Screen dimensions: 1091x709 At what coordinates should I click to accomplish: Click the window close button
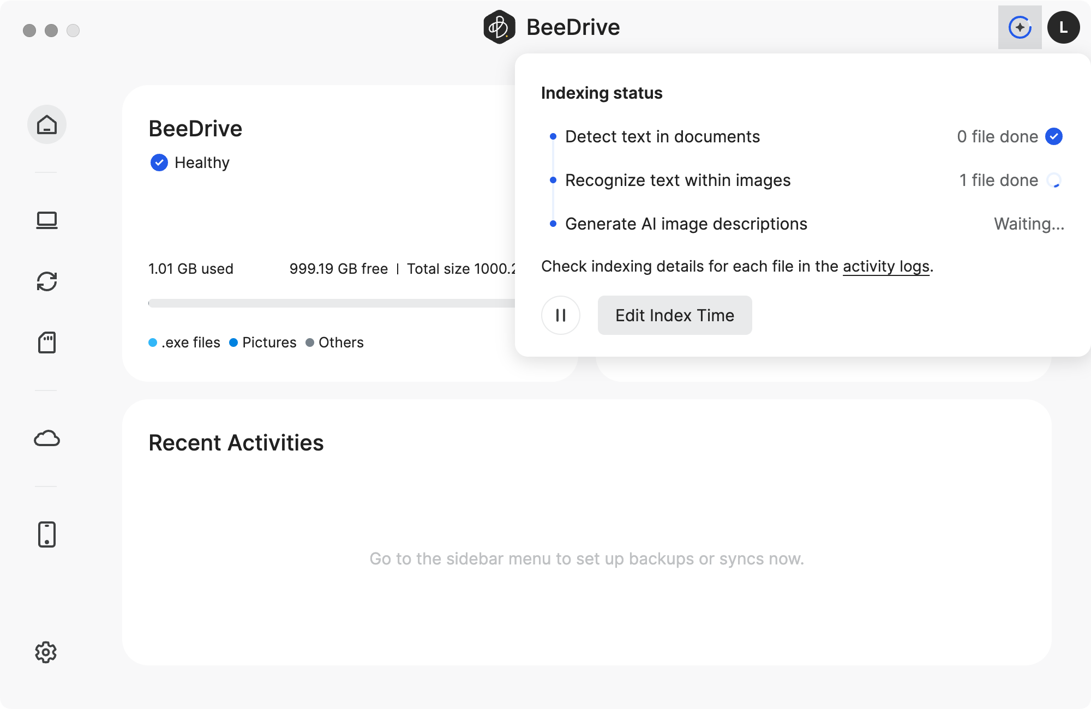point(29,31)
